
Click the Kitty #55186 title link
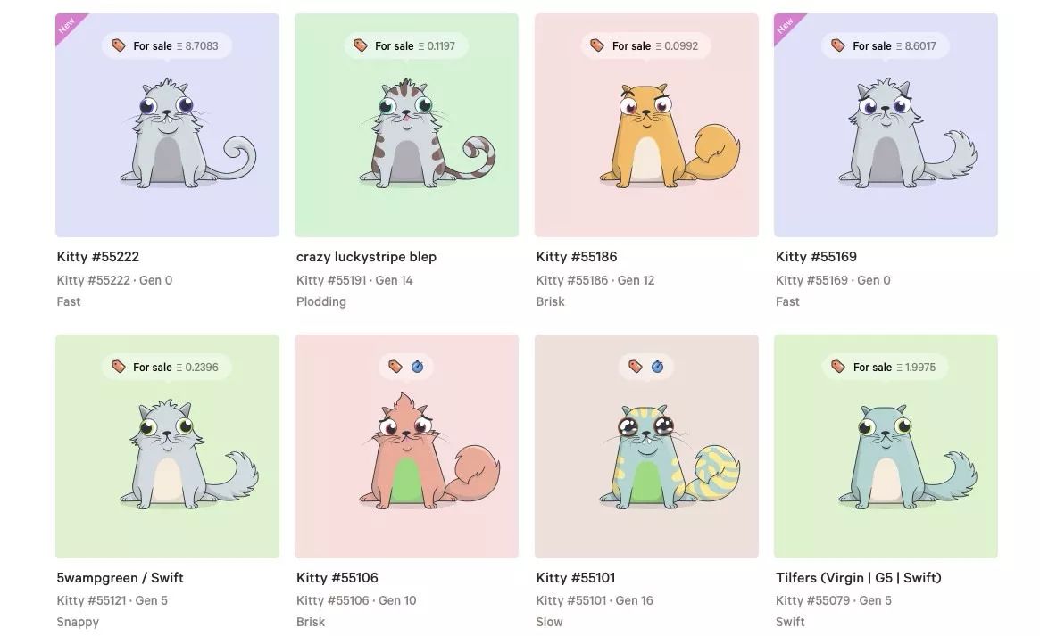(577, 256)
